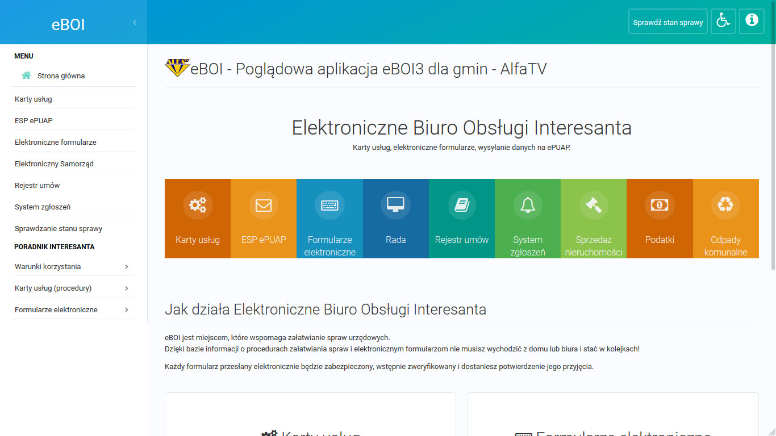Expand the Formularze elektroniczne sidebar entry
Image resolution: width=776 pixels, height=436 pixels.
[x=73, y=309]
